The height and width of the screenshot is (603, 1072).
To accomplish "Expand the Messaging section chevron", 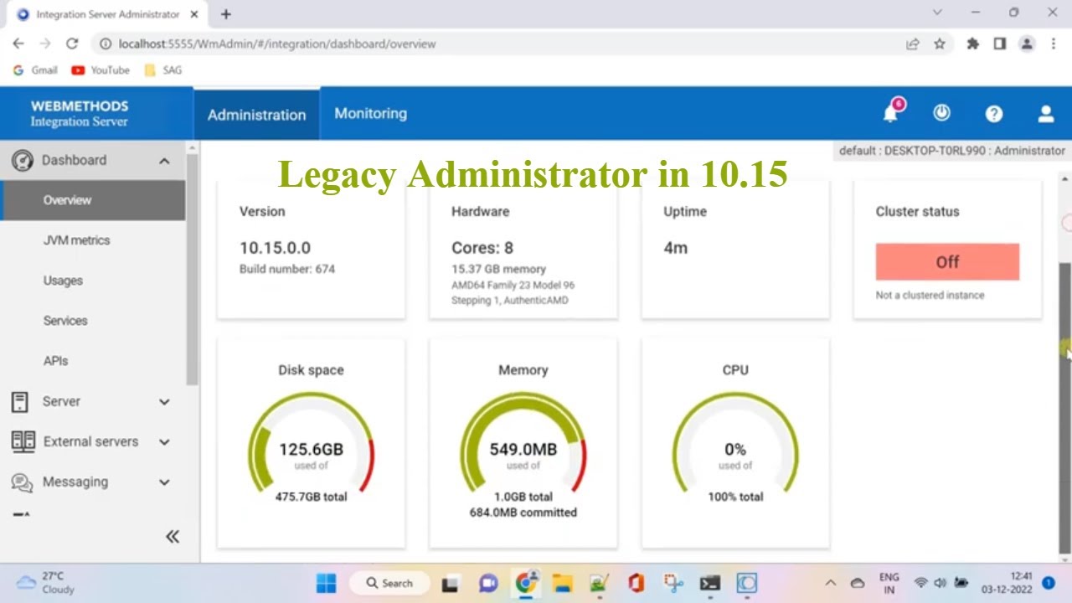I will (x=164, y=482).
